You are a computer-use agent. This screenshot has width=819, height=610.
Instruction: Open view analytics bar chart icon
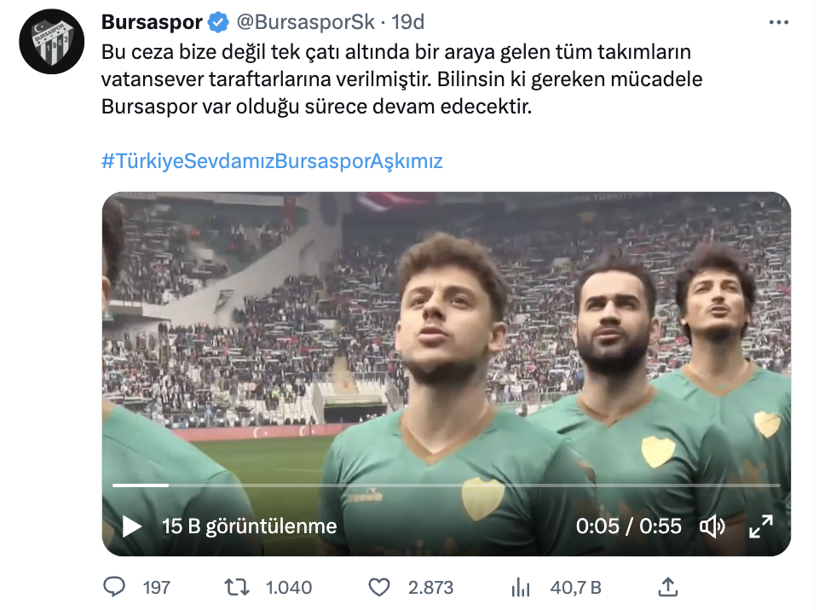521,588
